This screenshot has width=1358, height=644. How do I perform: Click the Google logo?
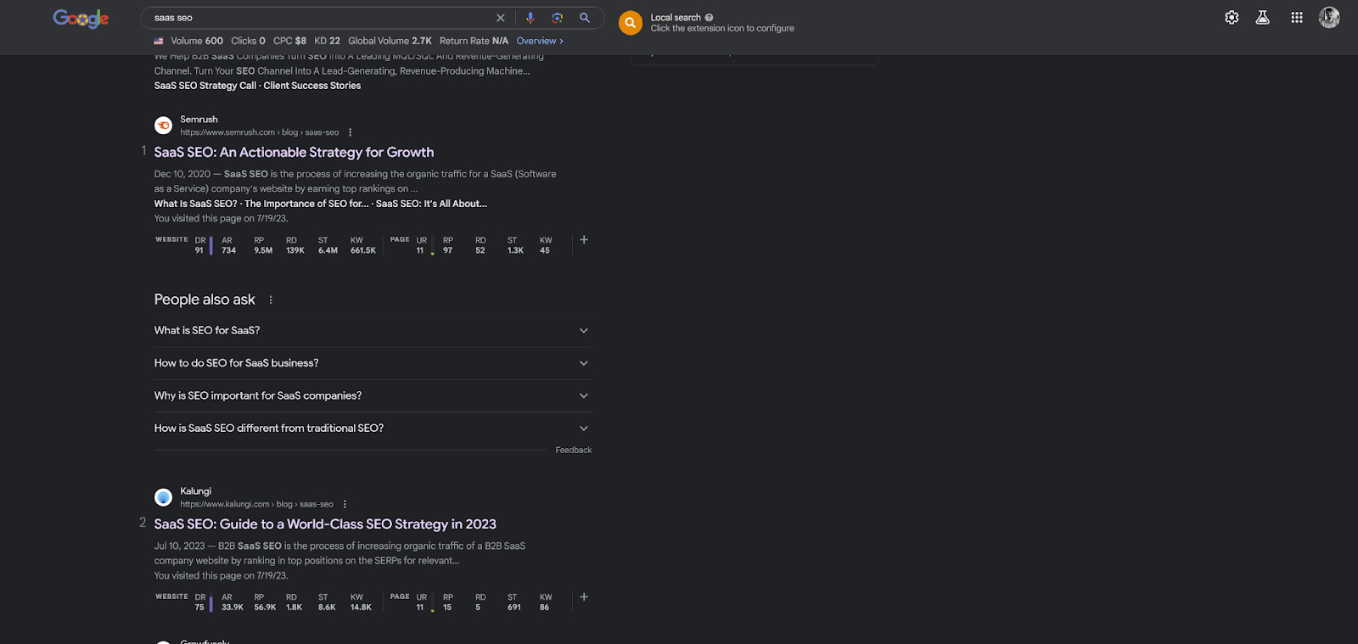(81, 18)
